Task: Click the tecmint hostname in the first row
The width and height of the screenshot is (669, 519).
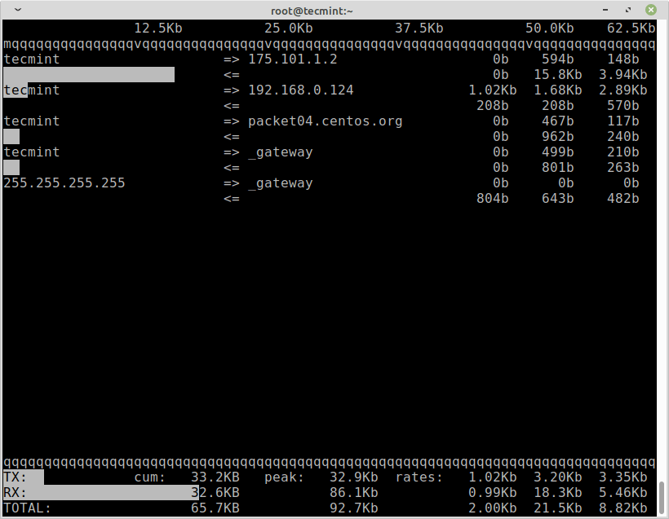Action: [31, 59]
